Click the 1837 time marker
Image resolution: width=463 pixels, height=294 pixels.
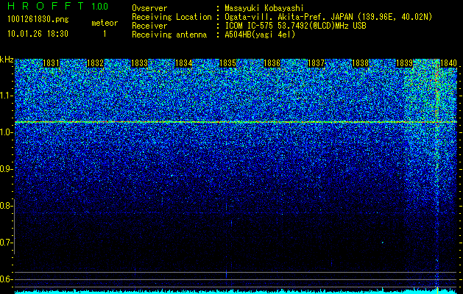[316, 63]
